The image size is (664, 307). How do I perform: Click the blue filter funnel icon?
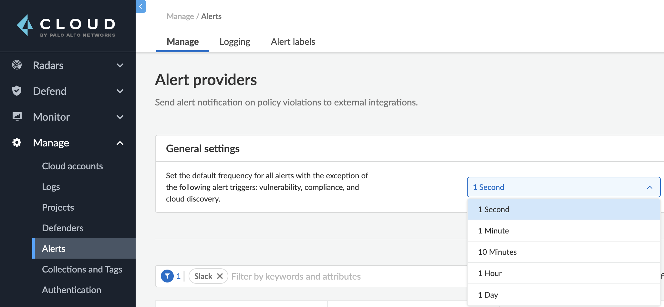click(167, 276)
